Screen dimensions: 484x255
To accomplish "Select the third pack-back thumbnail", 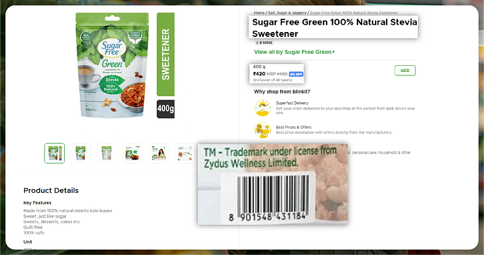I will coord(106,153).
